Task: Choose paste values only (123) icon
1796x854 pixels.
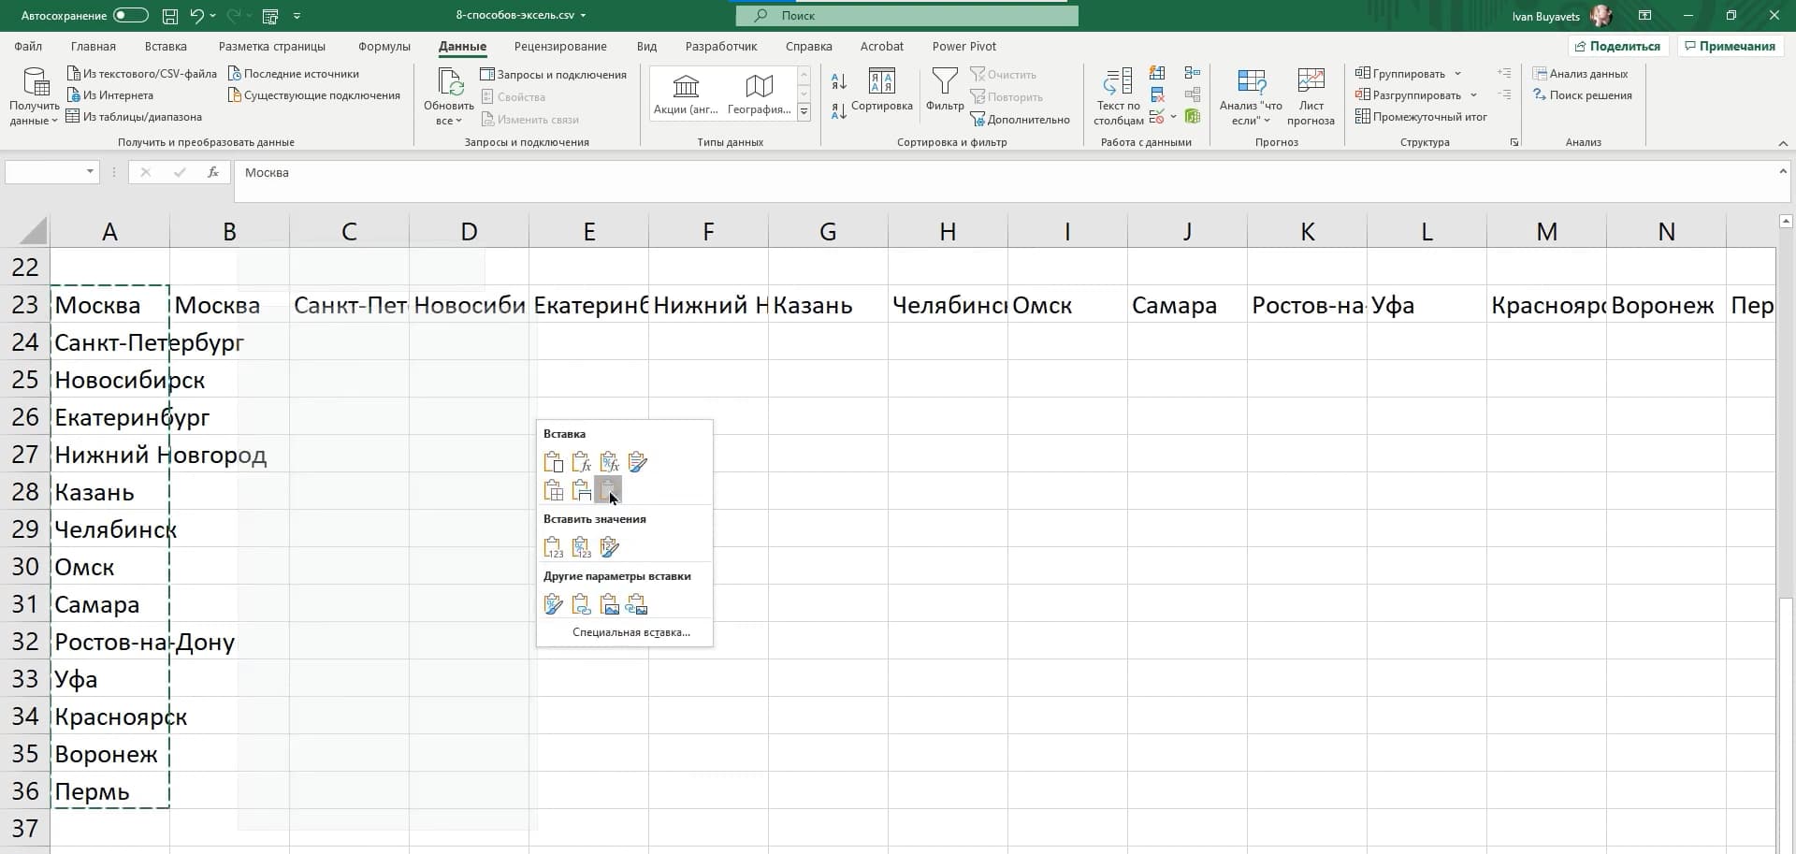Action: (x=553, y=547)
